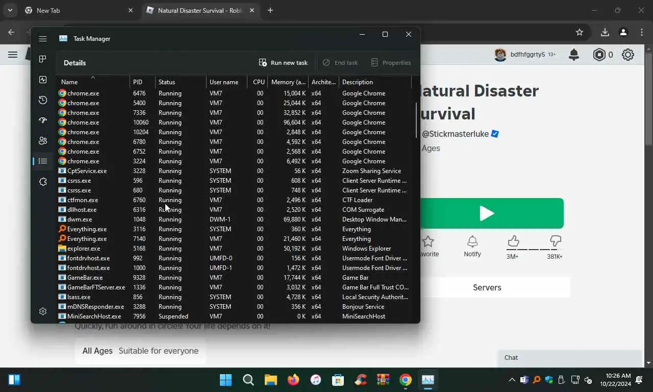Open Services page in Task Manager sidebar
The width and height of the screenshot is (653, 392).
(x=43, y=182)
